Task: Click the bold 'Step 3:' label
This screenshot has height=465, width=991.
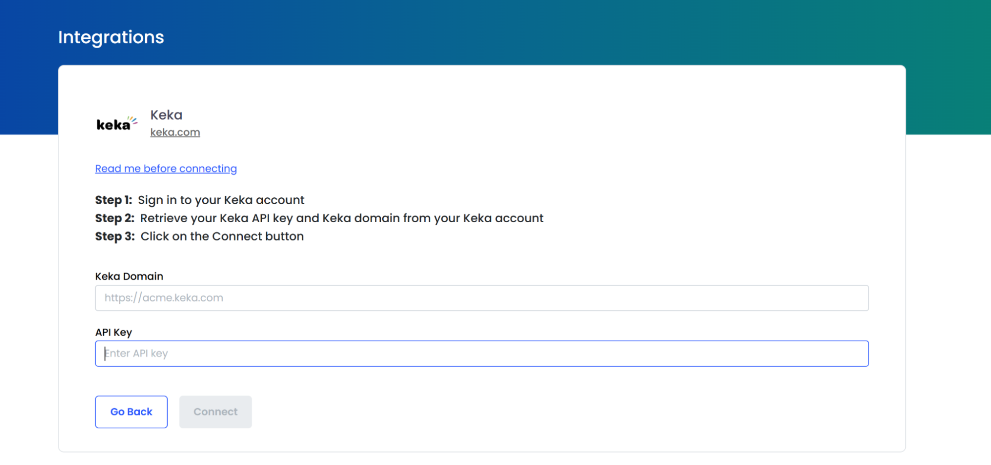Action: click(115, 236)
